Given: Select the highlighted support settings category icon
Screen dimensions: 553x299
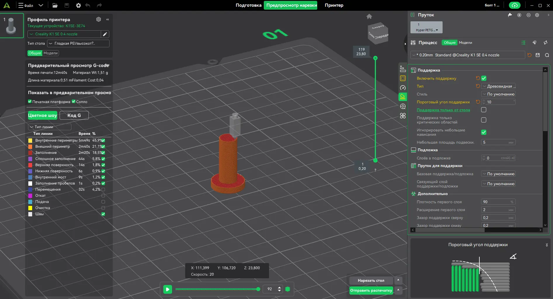Looking at the screenshot, I should 403,97.
